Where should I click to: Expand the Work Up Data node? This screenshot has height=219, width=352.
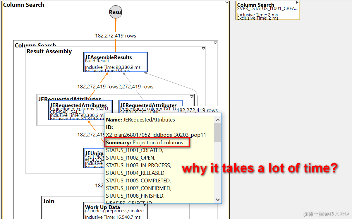click(145, 205)
